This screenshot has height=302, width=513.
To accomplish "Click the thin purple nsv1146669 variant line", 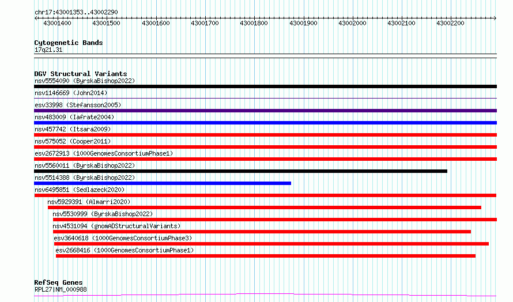I will (x=265, y=98).
